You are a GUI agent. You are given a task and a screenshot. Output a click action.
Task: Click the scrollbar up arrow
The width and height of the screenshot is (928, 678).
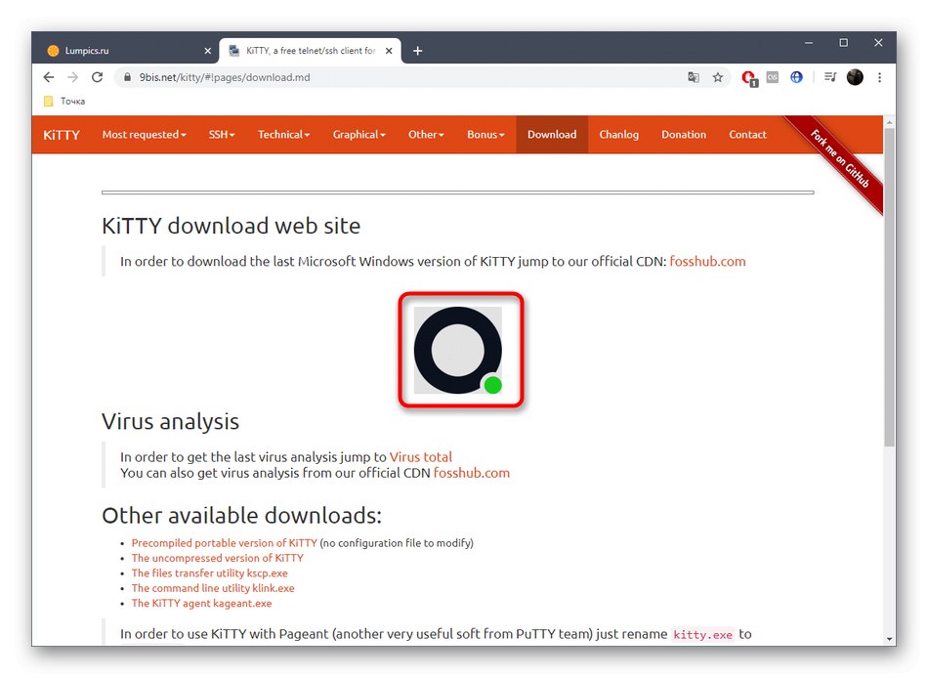point(889,122)
